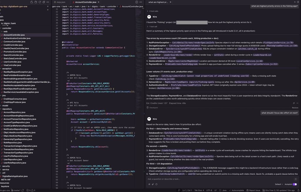Screen dimensions: 301x192
Task: Close the 'what are highest pr...' chat tab
Action: click(170, 2)
